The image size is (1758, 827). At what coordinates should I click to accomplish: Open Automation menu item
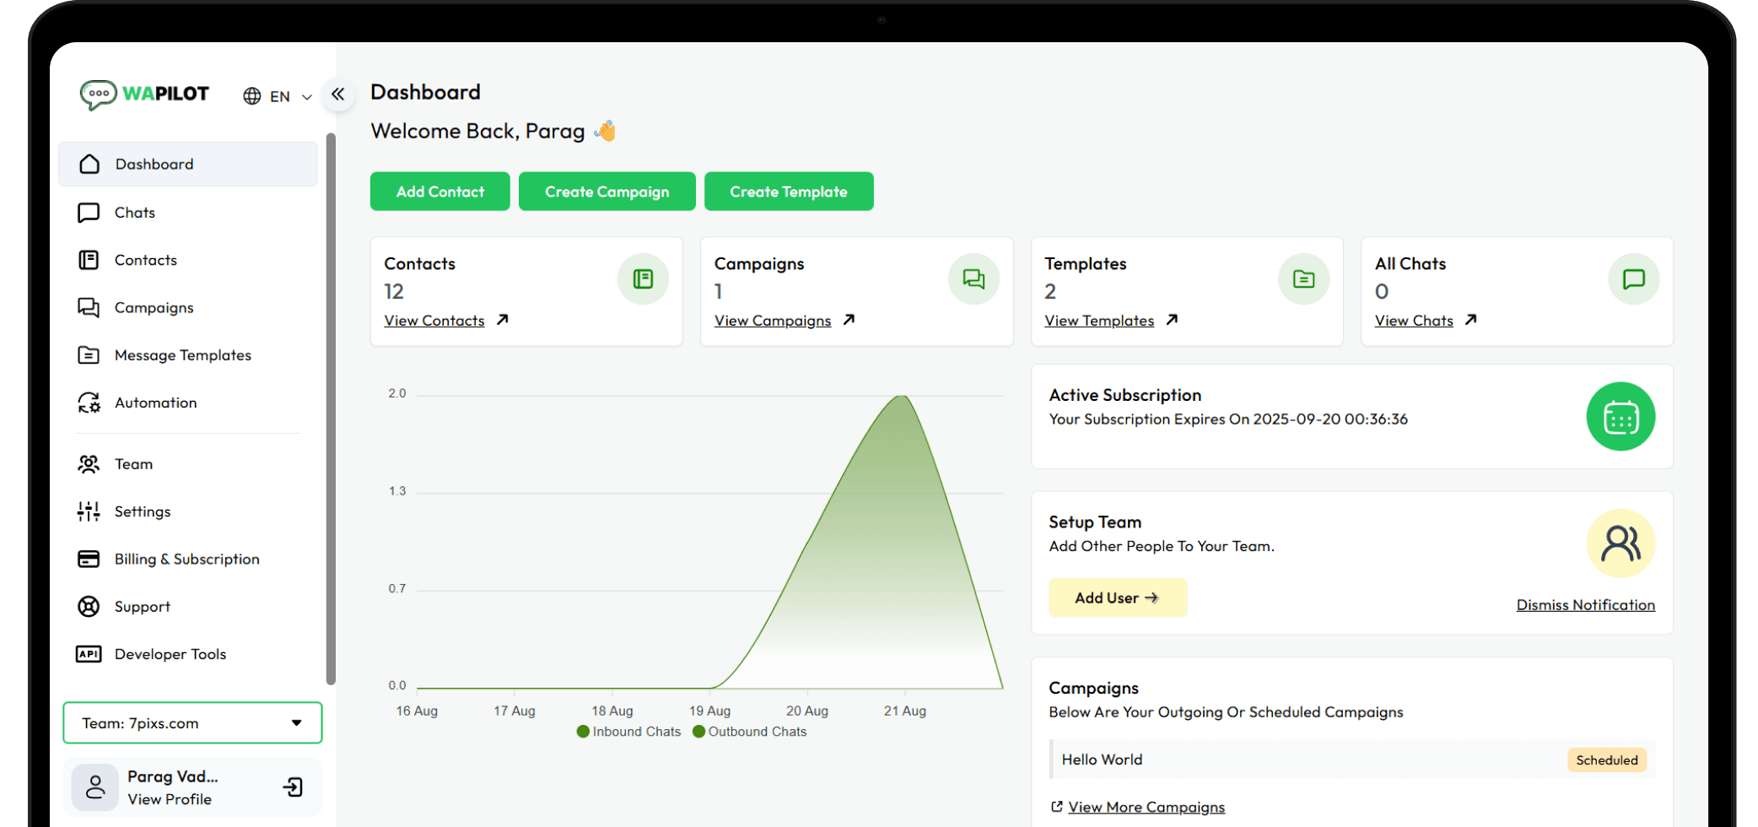[156, 403]
